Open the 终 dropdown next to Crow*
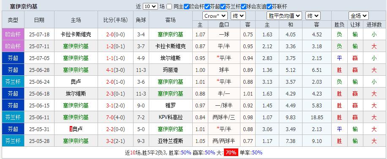Screen dimensions: 387x159 coord(238,16)
